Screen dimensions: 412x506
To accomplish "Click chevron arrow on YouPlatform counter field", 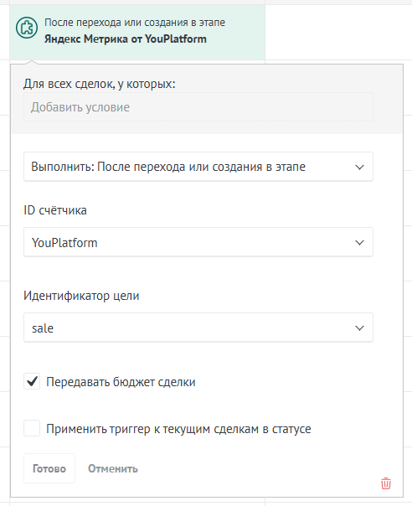I will (359, 243).
